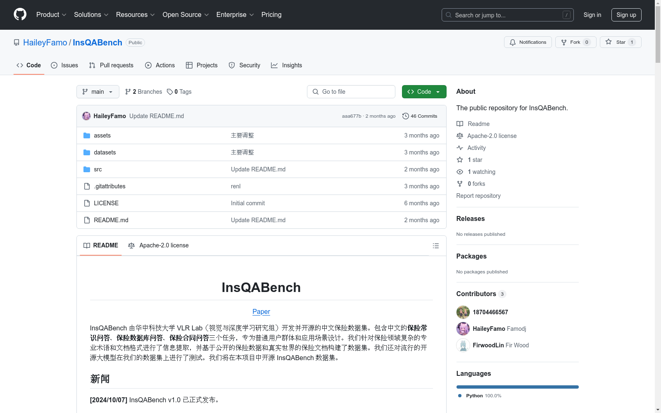
Task: Click the datasets folder icon
Action: 87,152
